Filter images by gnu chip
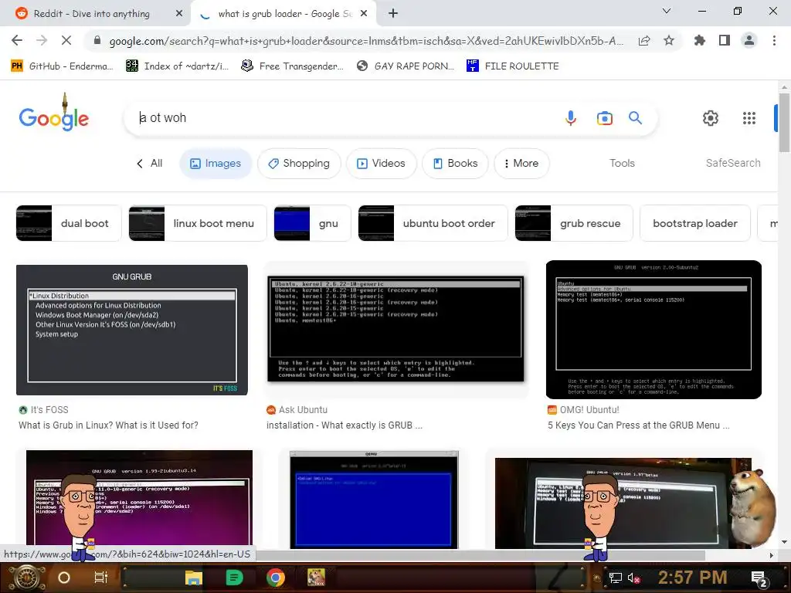 click(x=312, y=223)
